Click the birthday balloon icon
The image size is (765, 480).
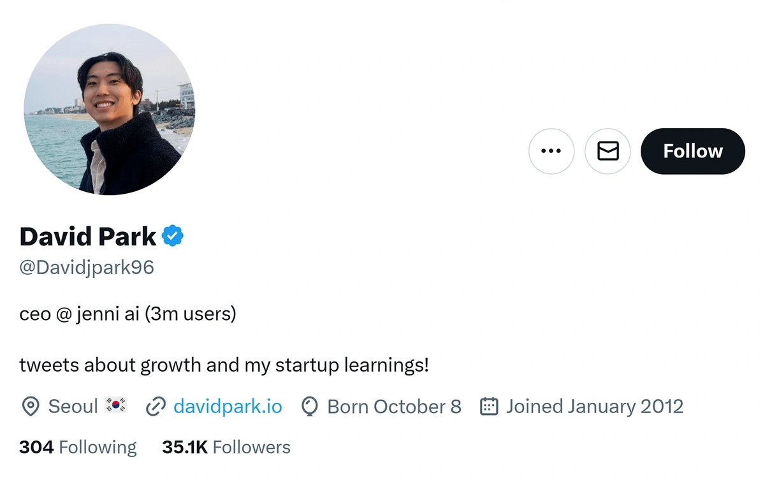309,406
